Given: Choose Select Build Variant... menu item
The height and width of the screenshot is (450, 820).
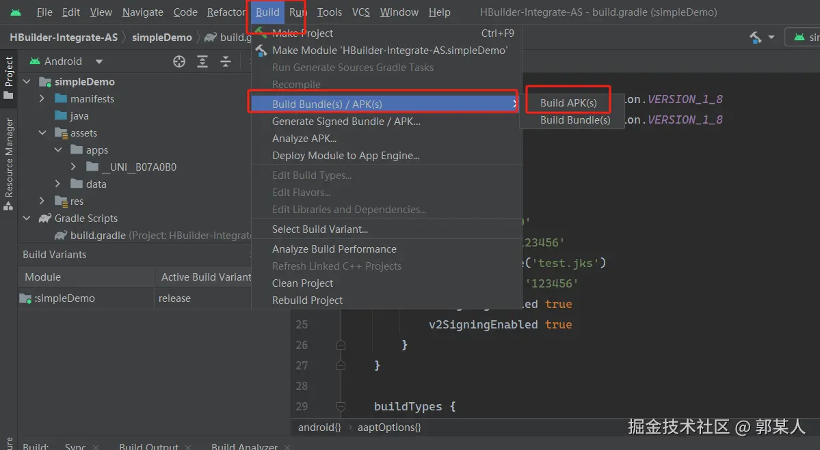Looking at the screenshot, I should (386, 229).
